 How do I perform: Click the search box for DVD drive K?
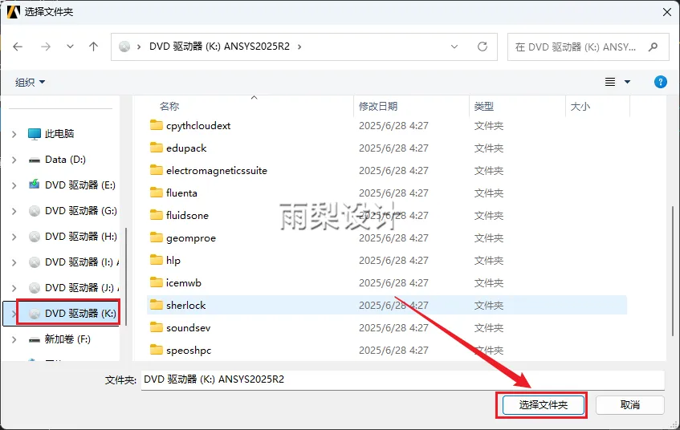588,47
